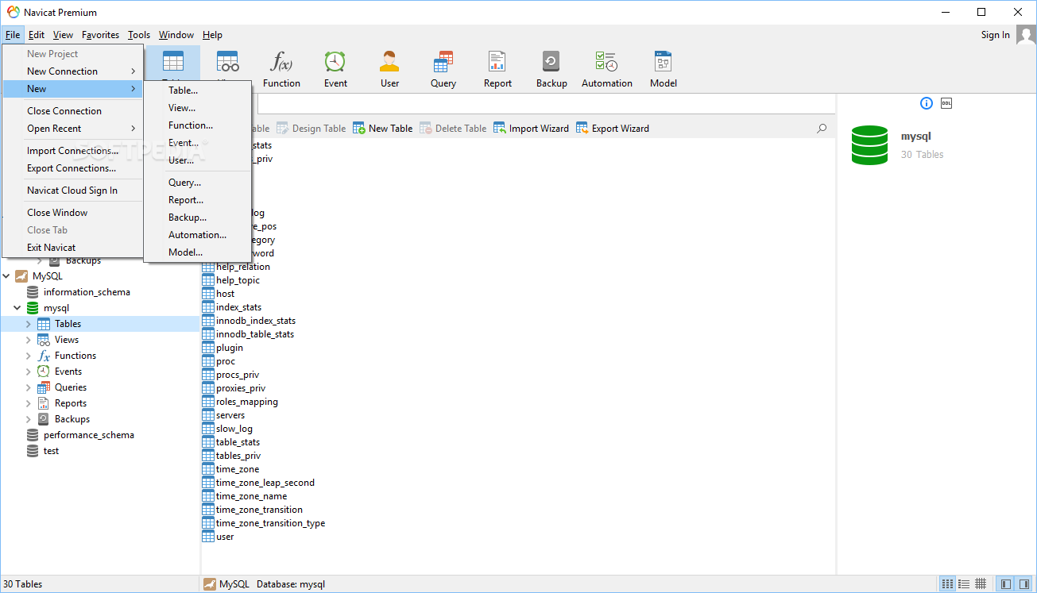Click the MySQL connection icon in tree
The height and width of the screenshot is (593, 1037).
point(21,276)
